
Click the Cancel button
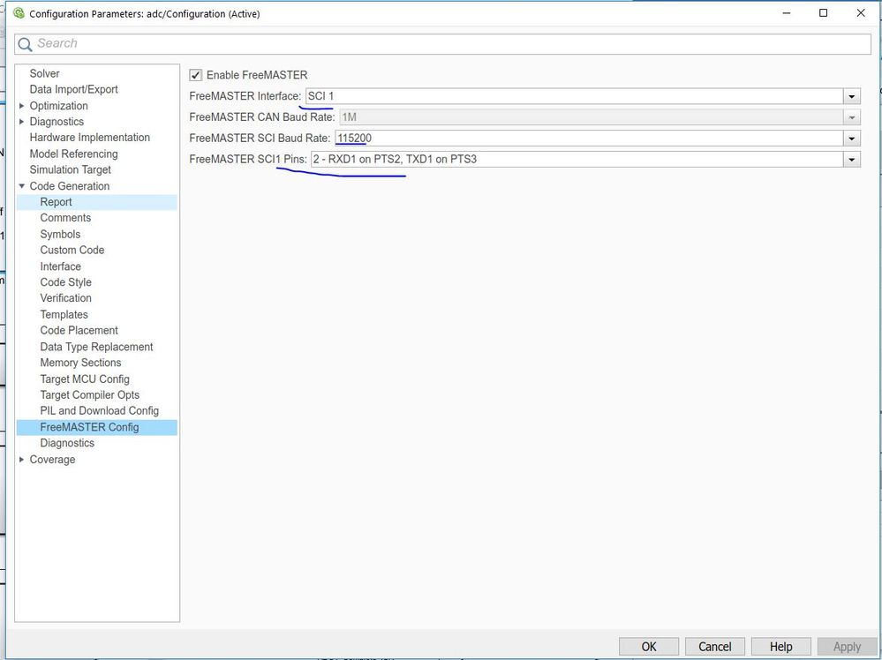click(715, 647)
